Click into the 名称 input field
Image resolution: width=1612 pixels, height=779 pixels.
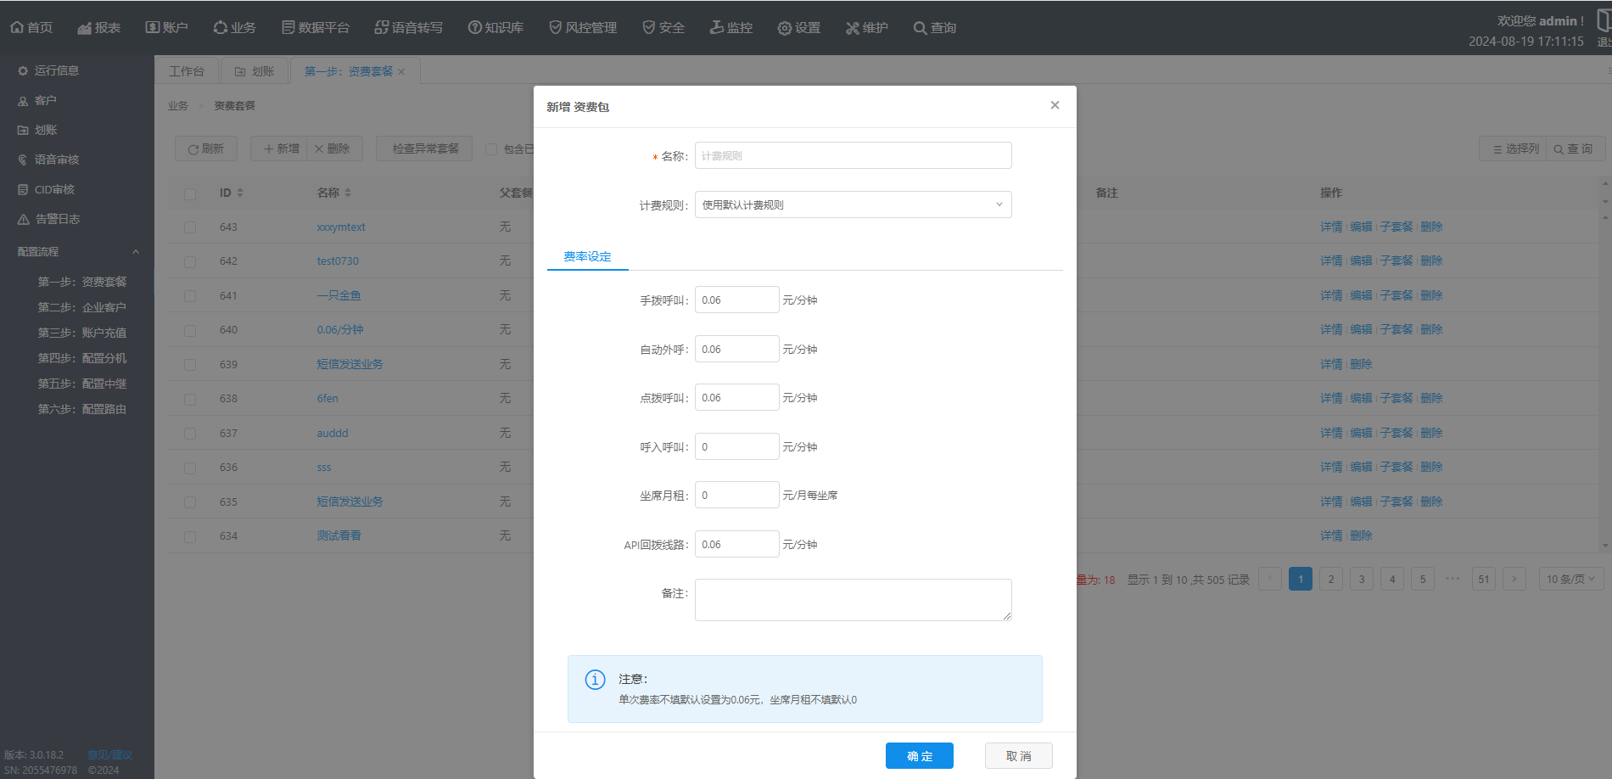(853, 155)
